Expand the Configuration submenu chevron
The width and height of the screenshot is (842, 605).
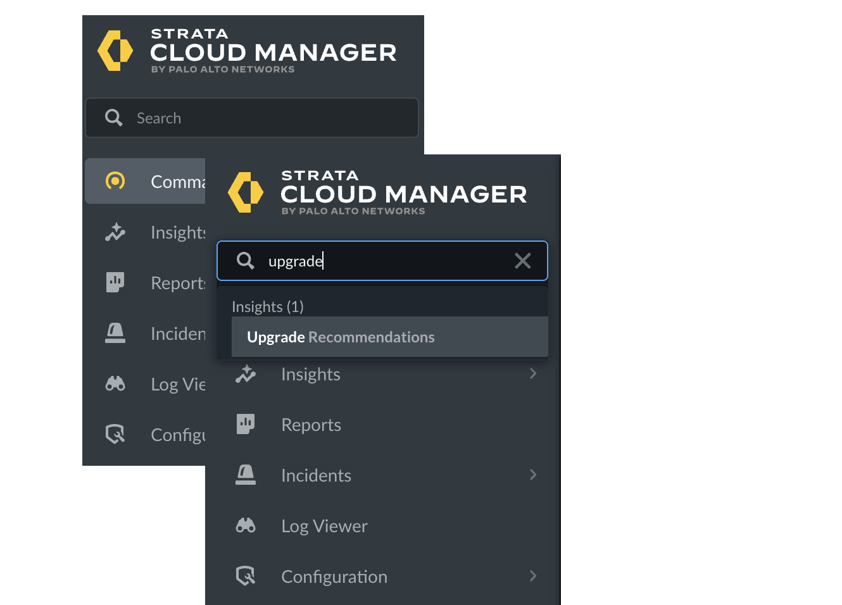[x=533, y=576]
